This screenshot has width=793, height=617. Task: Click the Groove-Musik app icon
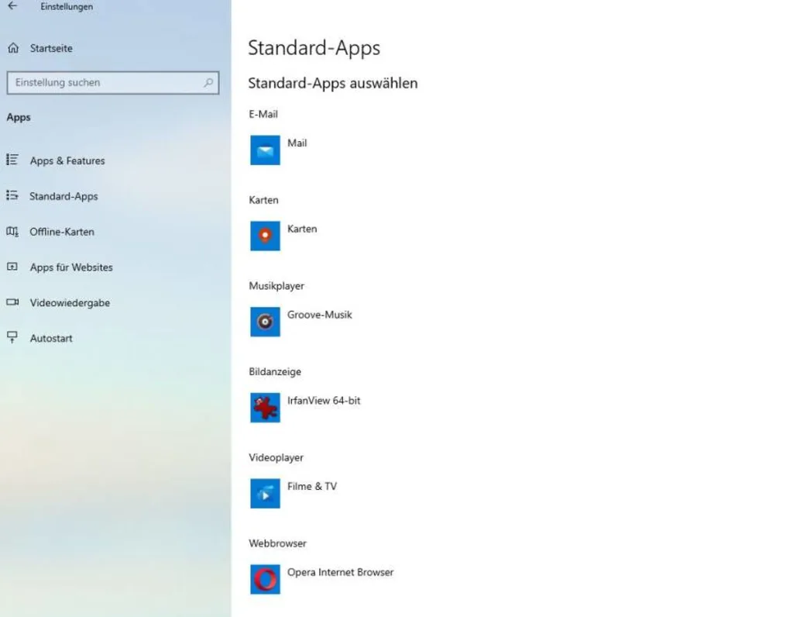click(265, 322)
